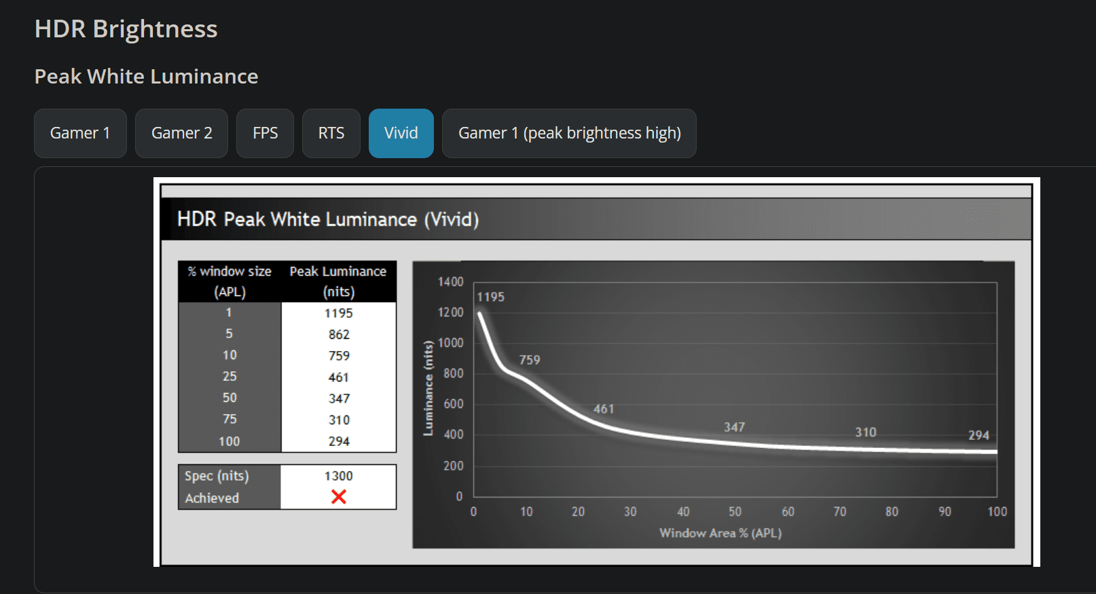Click the 347 value in the table

pyautogui.click(x=339, y=398)
